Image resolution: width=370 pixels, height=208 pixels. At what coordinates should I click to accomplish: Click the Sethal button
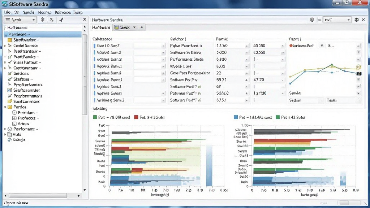click(306, 100)
